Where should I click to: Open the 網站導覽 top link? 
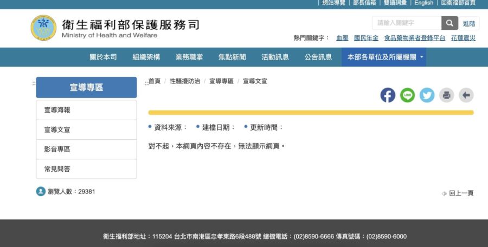(333, 3)
